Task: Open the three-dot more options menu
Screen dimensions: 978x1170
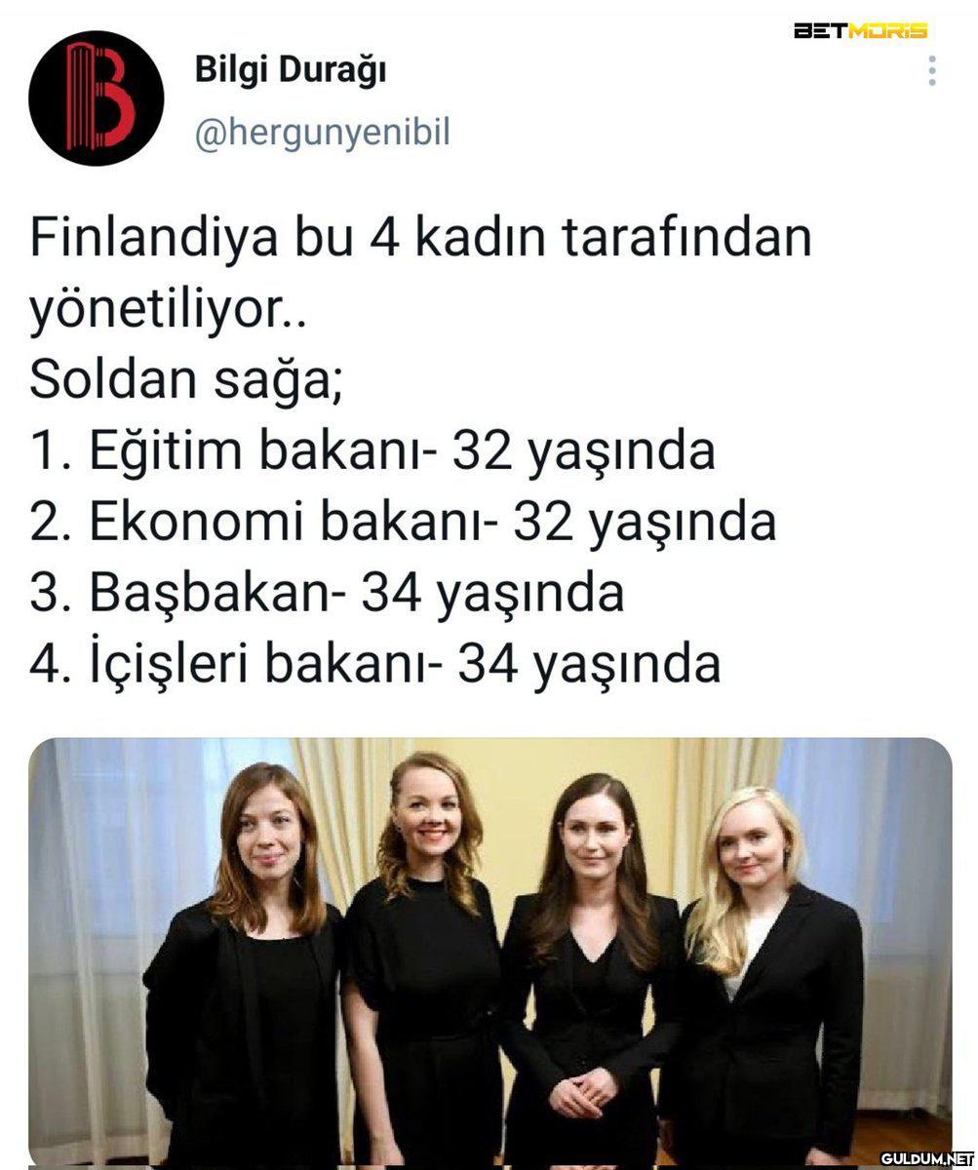Action: [x=932, y=70]
